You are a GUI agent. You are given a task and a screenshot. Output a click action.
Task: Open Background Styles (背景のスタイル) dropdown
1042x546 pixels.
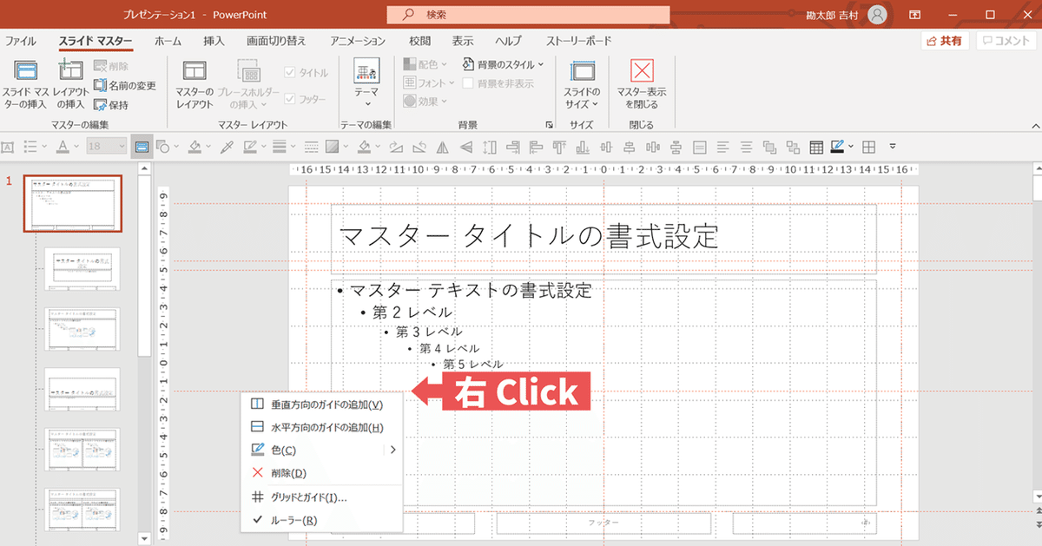(x=503, y=64)
